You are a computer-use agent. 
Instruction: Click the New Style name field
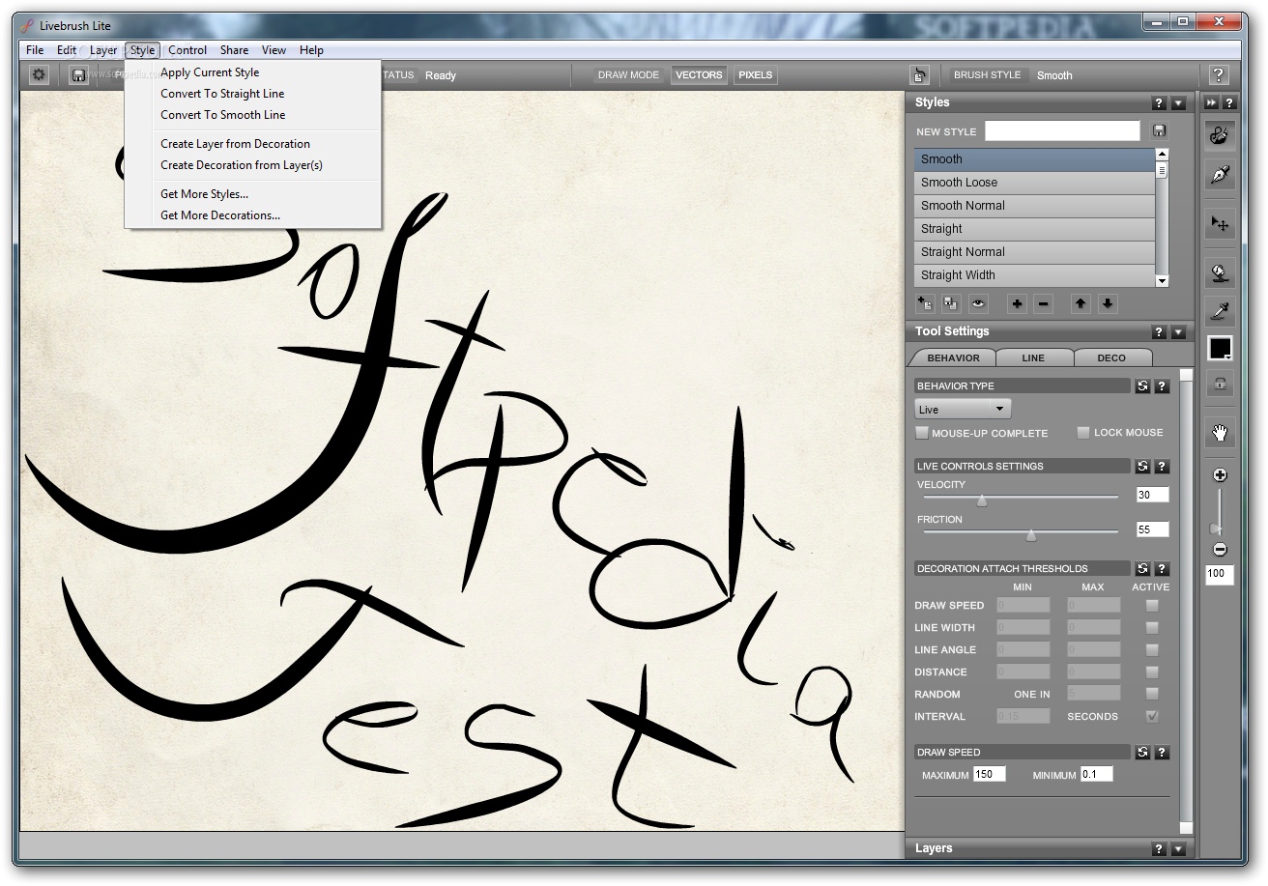coord(1062,131)
